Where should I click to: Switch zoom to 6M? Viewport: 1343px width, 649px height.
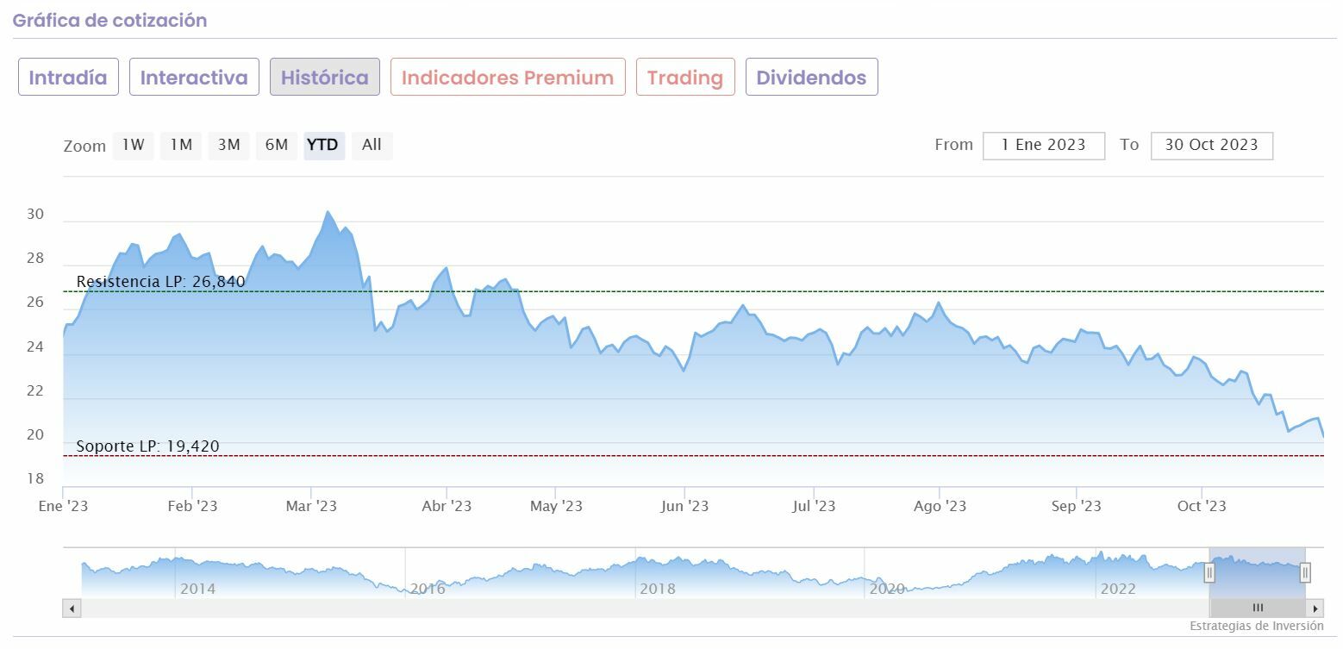[277, 146]
